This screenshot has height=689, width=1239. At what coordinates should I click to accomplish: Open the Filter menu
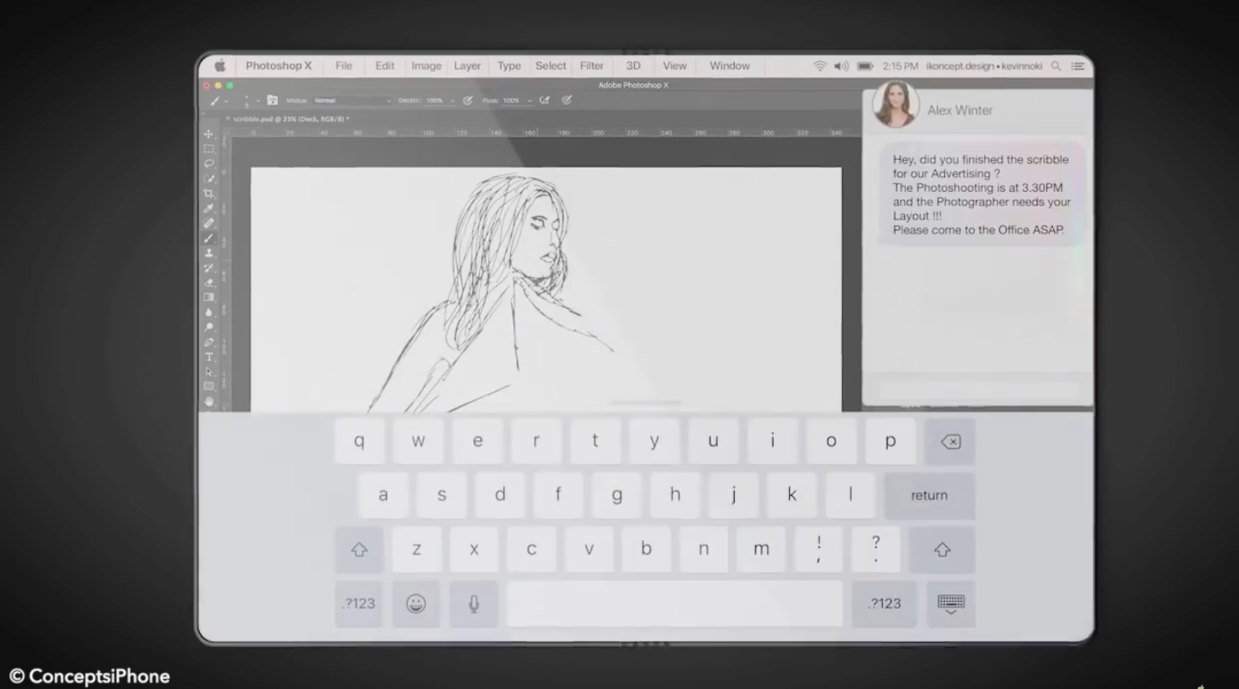(x=592, y=66)
